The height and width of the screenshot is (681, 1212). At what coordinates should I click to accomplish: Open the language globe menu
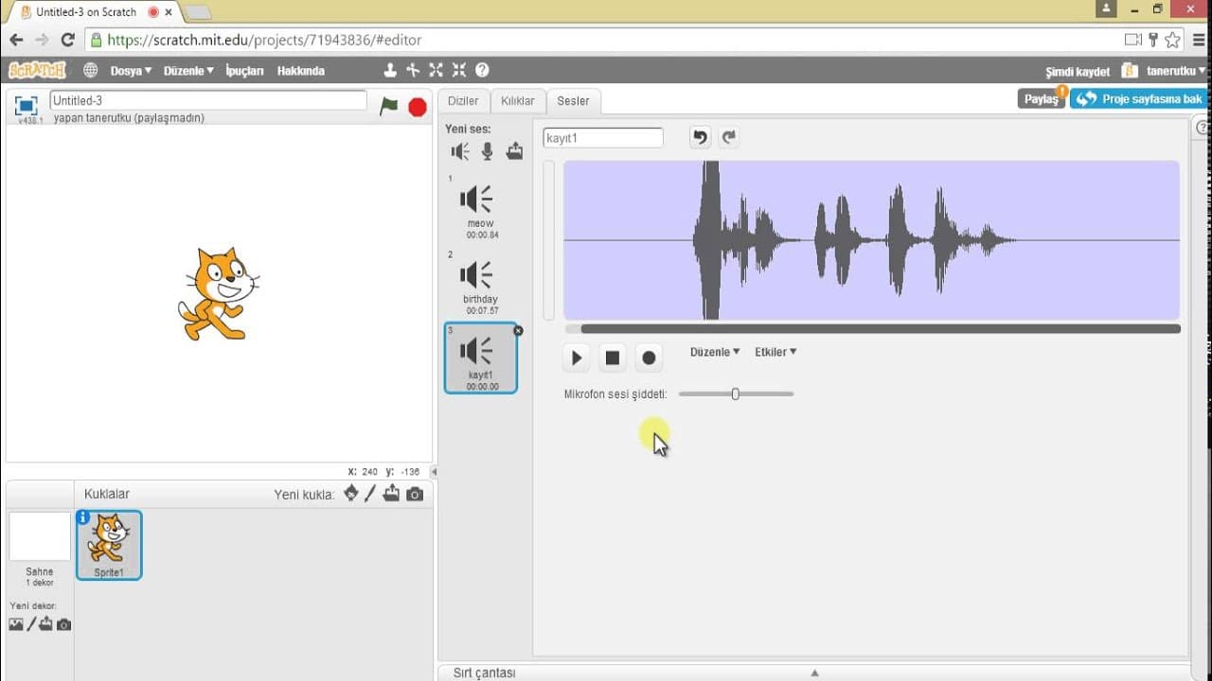(x=91, y=70)
